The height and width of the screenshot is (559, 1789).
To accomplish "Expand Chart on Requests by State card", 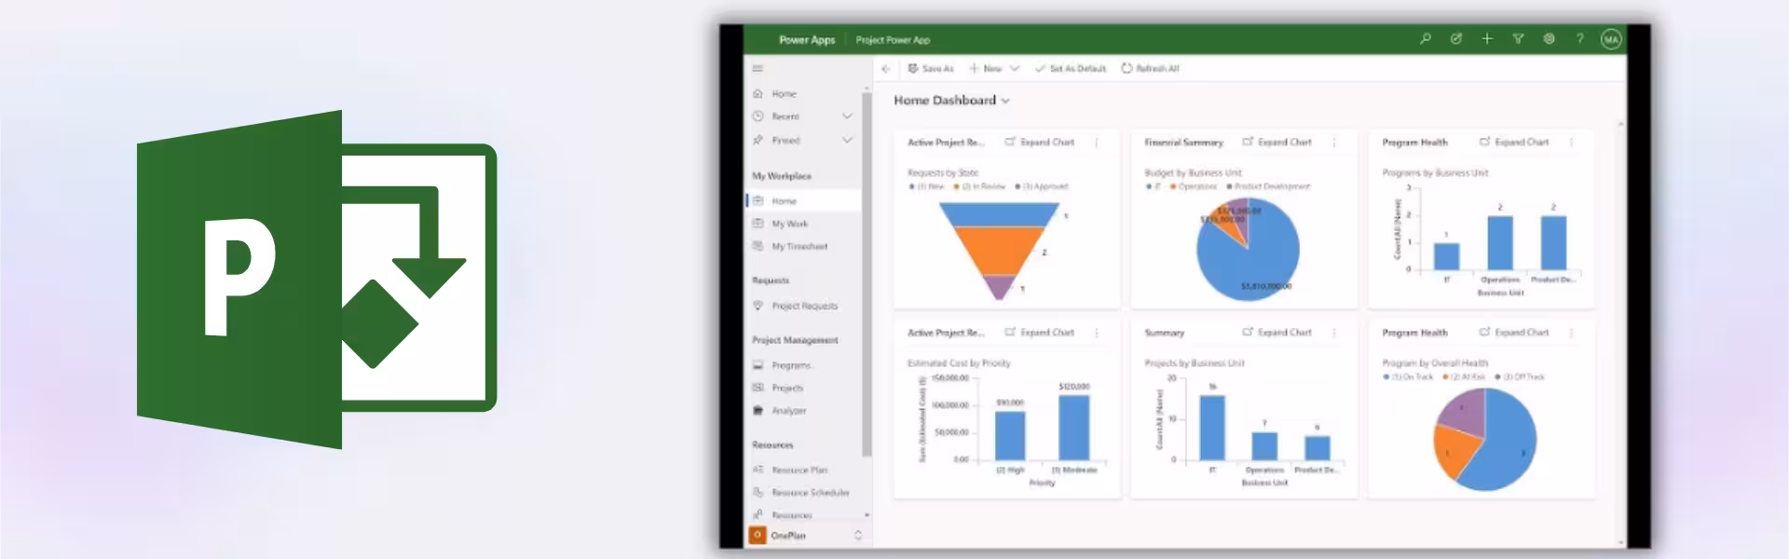I will tap(1040, 143).
